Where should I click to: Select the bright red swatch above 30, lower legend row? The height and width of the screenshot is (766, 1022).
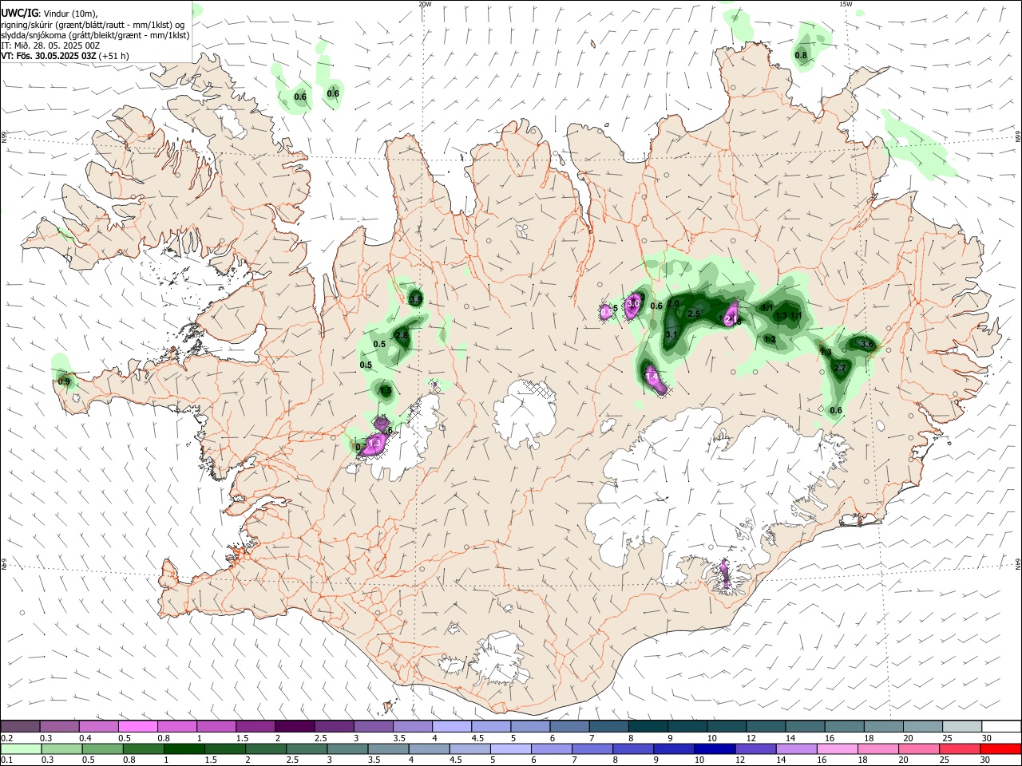coord(1000,749)
